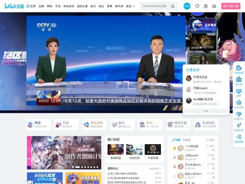Open 公会中心 handshake icon in sidebar
This screenshot has width=245, height=184.
click(239, 114)
